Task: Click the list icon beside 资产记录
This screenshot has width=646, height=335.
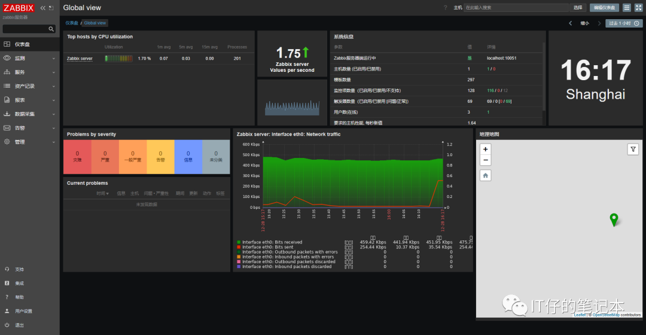Action: point(7,86)
